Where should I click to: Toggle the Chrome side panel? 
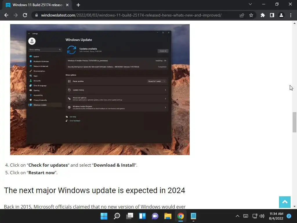pos(272,15)
